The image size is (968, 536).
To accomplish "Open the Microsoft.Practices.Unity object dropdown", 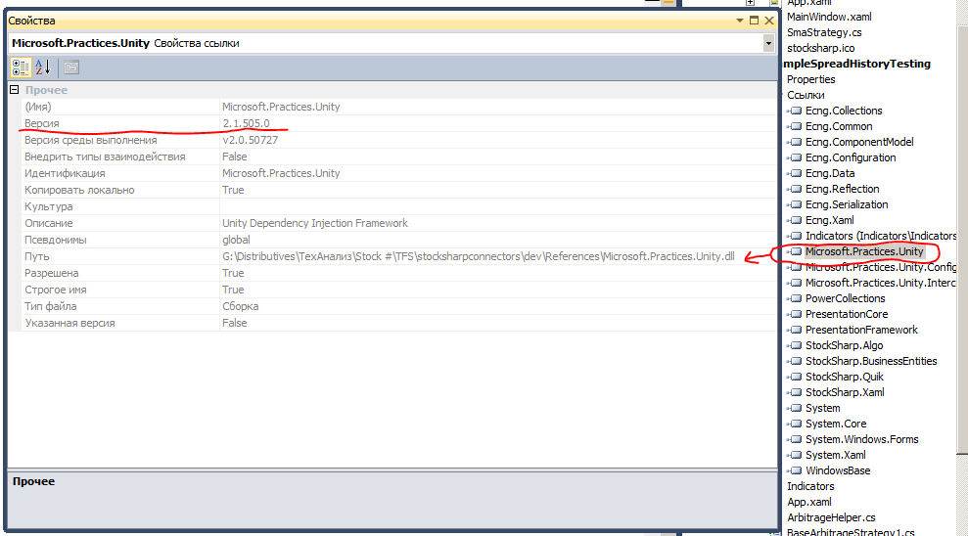I will (x=767, y=43).
